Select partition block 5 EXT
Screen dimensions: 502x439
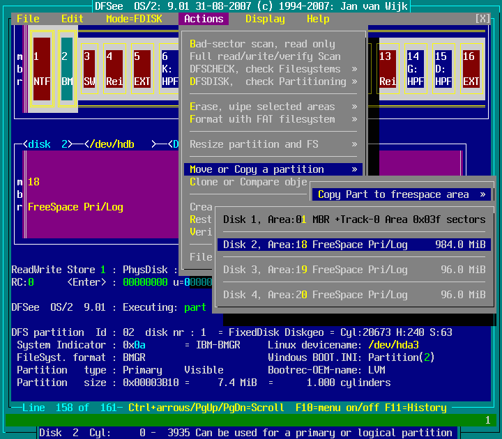[142, 68]
